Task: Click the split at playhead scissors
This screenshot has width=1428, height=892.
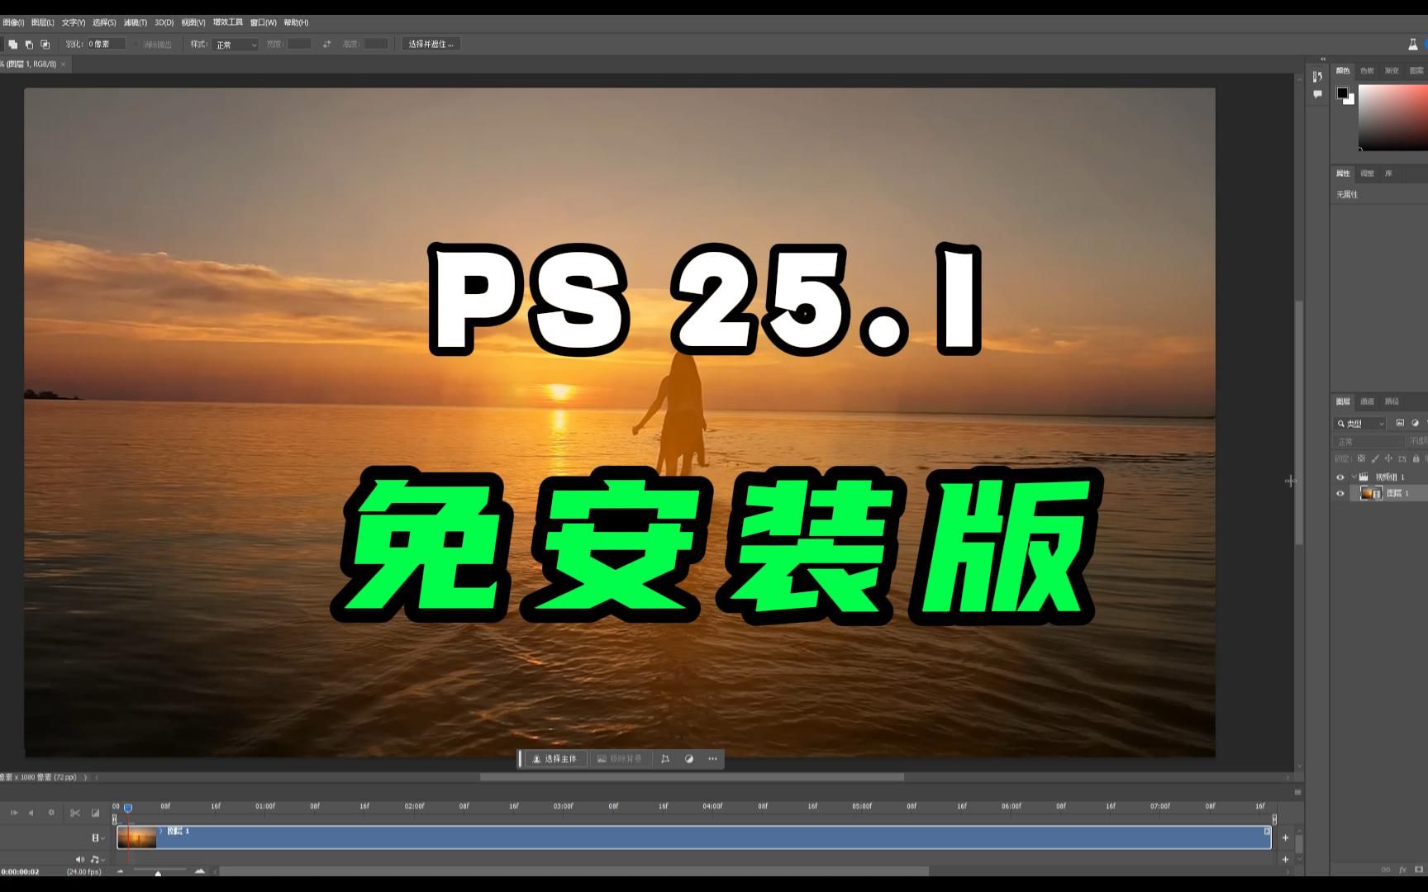Action: pos(75,813)
